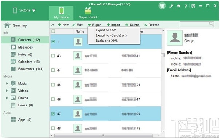
Task: Click the Delete button
Action: click(132, 25)
